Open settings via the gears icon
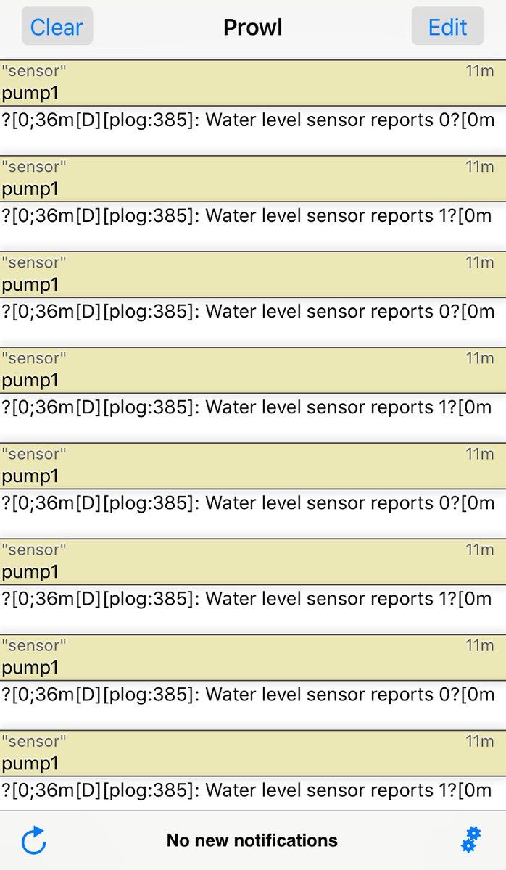This screenshot has width=506, height=870. [x=470, y=840]
